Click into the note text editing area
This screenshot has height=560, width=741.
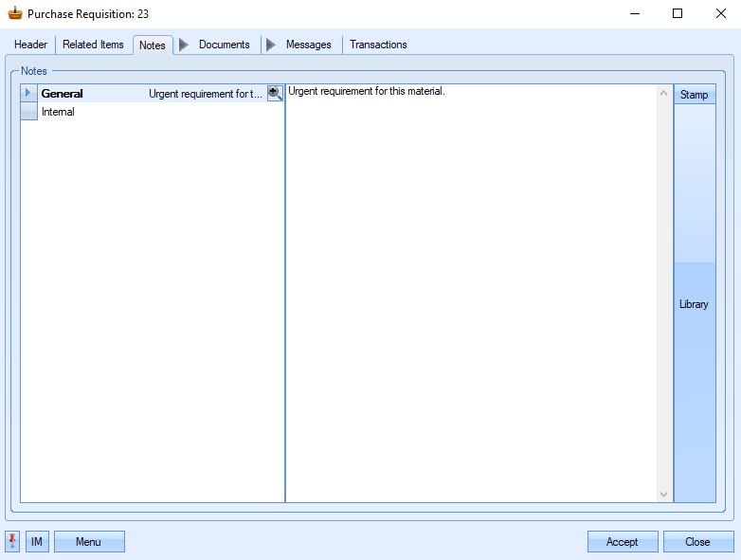coord(471,293)
